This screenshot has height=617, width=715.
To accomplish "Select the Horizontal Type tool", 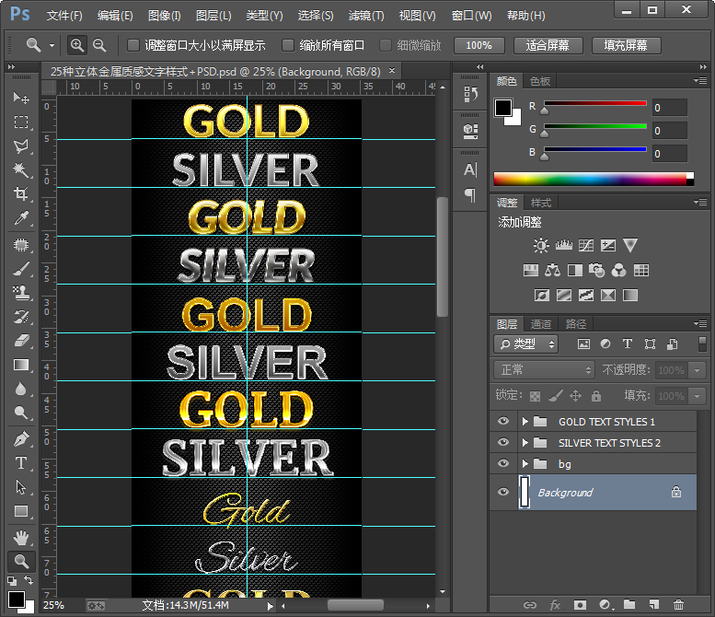I will click(x=21, y=463).
